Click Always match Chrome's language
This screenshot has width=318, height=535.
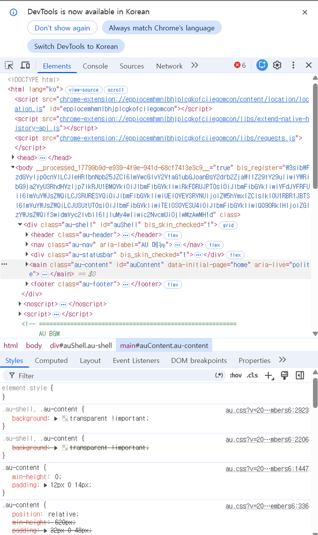tap(162, 28)
